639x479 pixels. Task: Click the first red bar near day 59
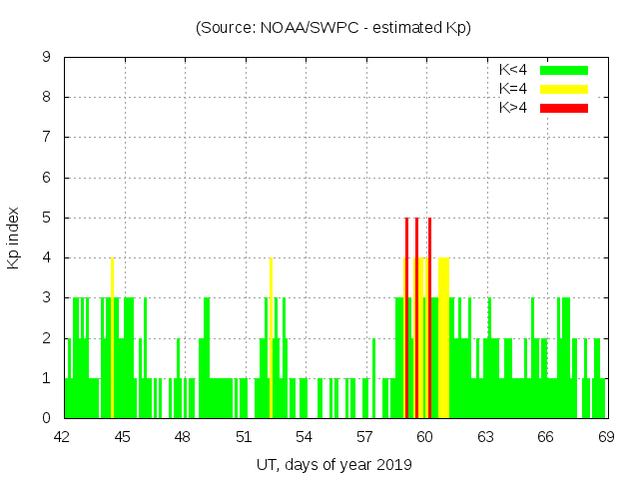click(x=406, y=319)
